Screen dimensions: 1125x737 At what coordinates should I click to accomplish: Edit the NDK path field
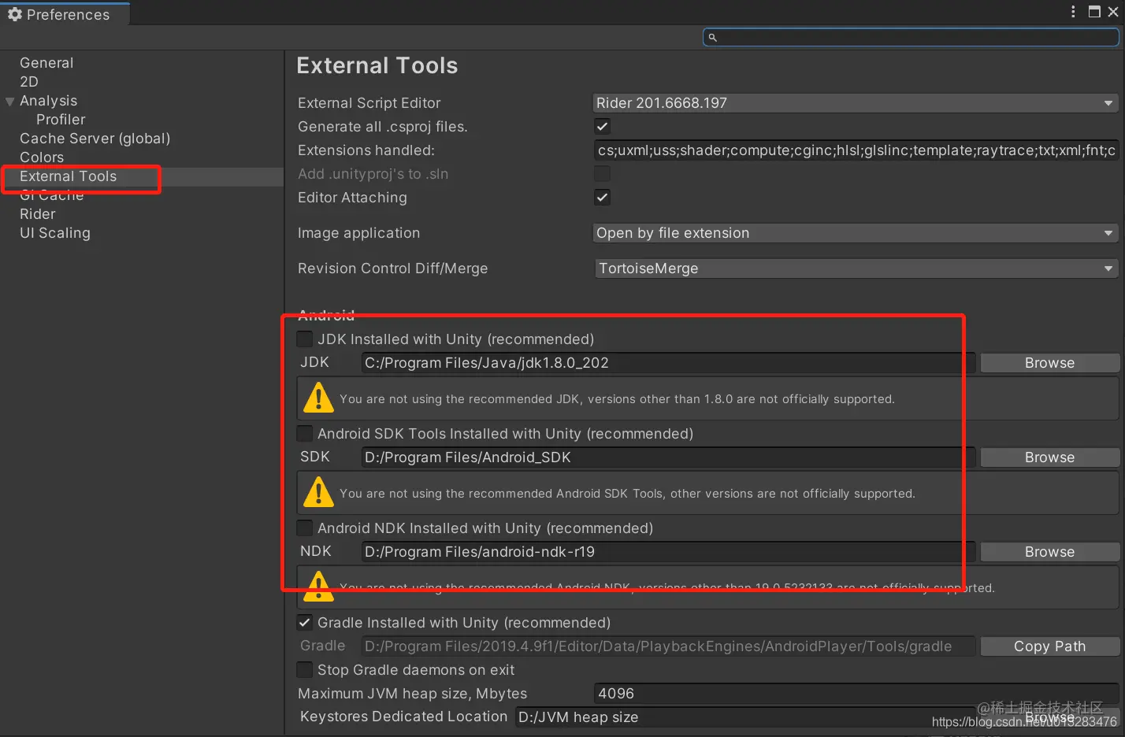668,552
